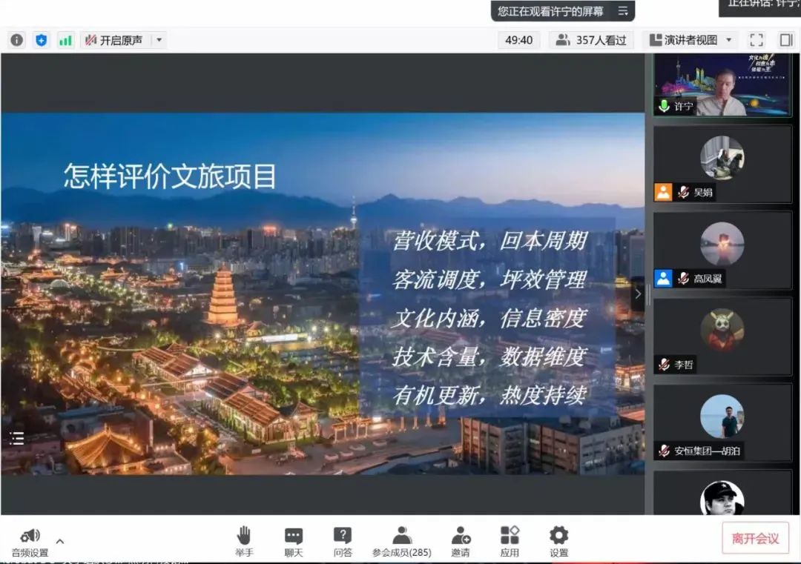801x564 pixels.
Task: Expand audio options arrow beside 音频设置
Action: [60, 541]
